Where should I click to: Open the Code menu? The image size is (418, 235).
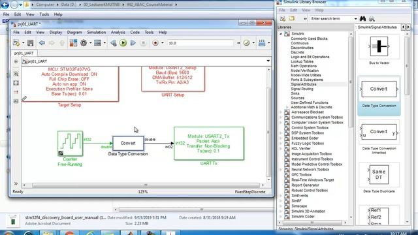tap(135, 32)
